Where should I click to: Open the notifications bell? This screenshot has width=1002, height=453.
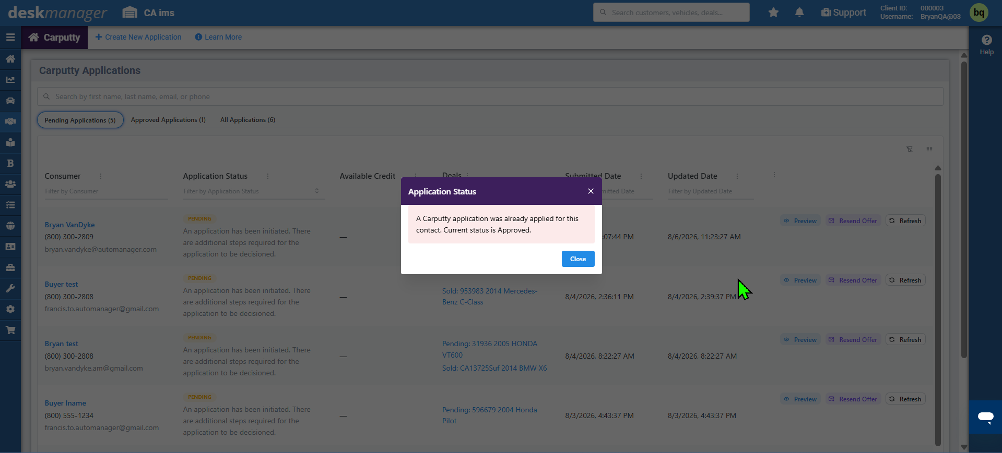click(x=799, y=13)
